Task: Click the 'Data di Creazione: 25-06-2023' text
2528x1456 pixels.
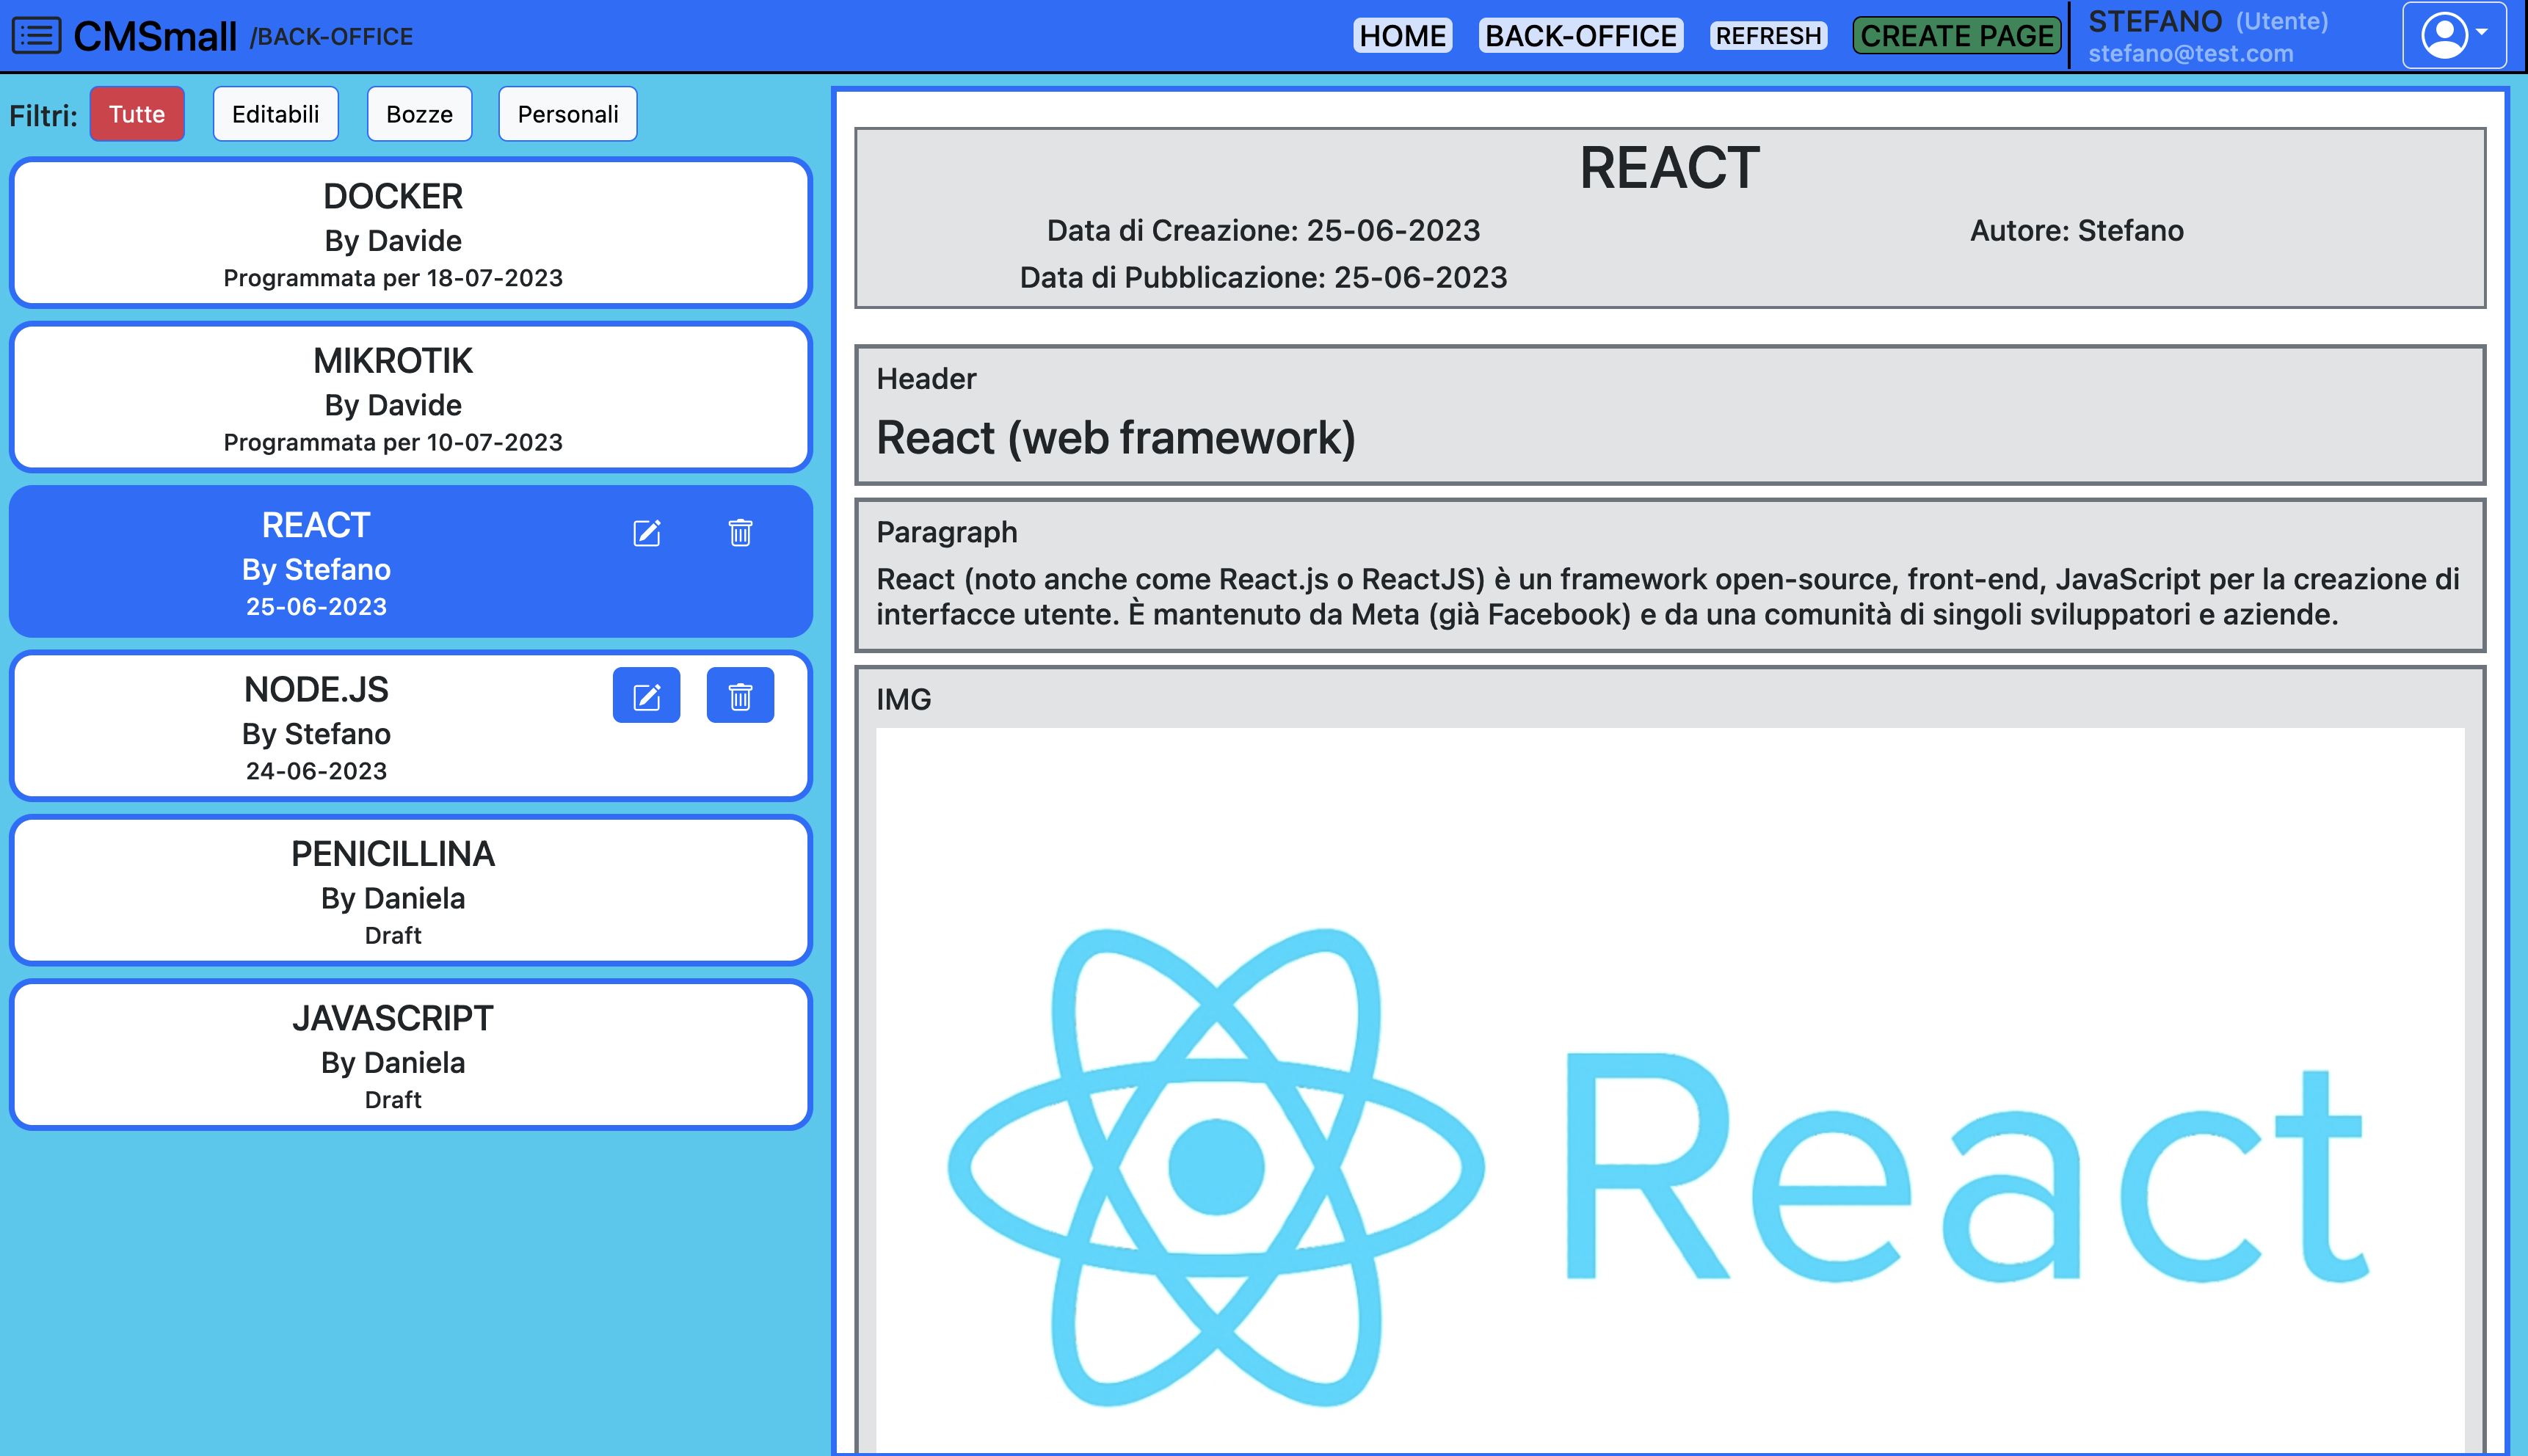Action: pyautogui.click(x=1263, y=230)
